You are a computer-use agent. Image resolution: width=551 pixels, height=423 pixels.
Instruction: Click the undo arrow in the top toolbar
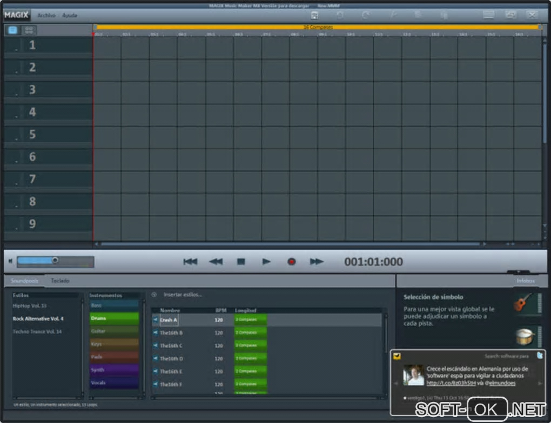coord(340,15)
